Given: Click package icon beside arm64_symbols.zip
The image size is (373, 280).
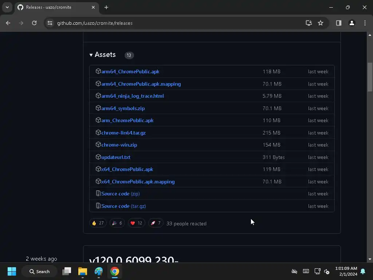Looking at the screenshot, I should point(98,108).
